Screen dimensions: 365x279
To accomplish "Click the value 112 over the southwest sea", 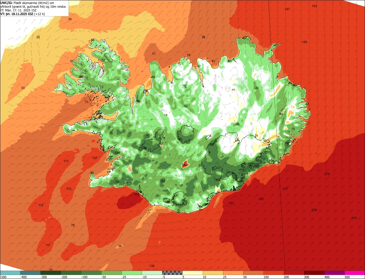I will click(x=41, y=205).
